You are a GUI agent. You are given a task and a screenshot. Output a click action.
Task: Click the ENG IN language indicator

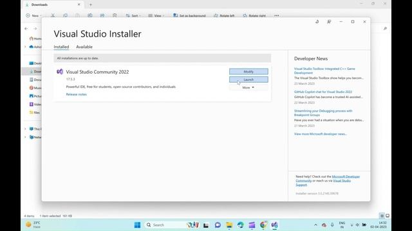pyautogui.click(x=342, y=225)
